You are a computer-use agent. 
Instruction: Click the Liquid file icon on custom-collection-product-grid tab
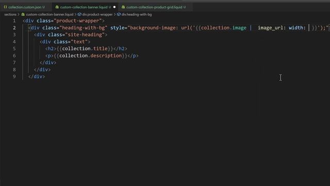coord(123,7)
